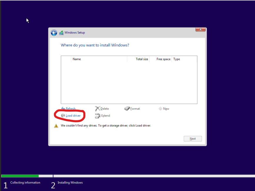Click the Format drive icon

tap(127, 109)
